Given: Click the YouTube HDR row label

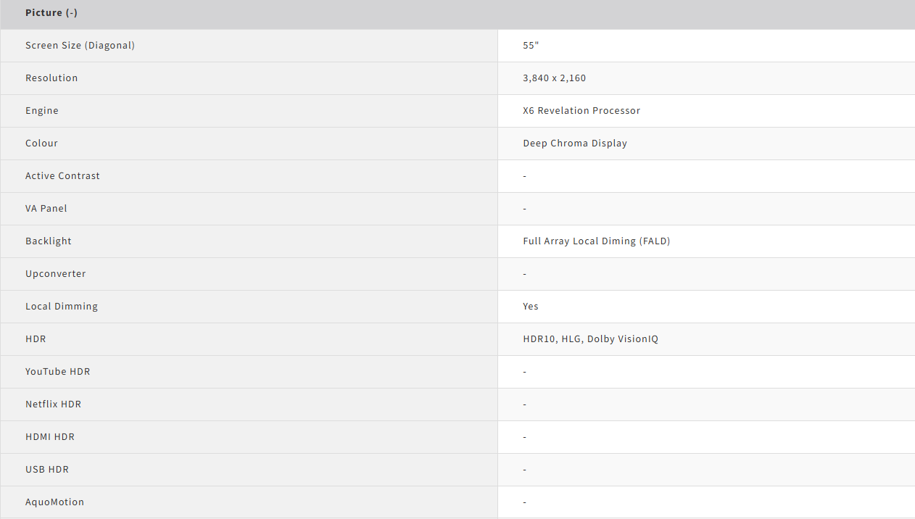Looking at the screenshot, I should (x=58, y=372).
